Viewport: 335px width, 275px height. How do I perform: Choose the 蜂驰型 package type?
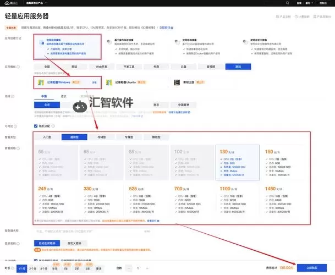click(x=156, y=137)
